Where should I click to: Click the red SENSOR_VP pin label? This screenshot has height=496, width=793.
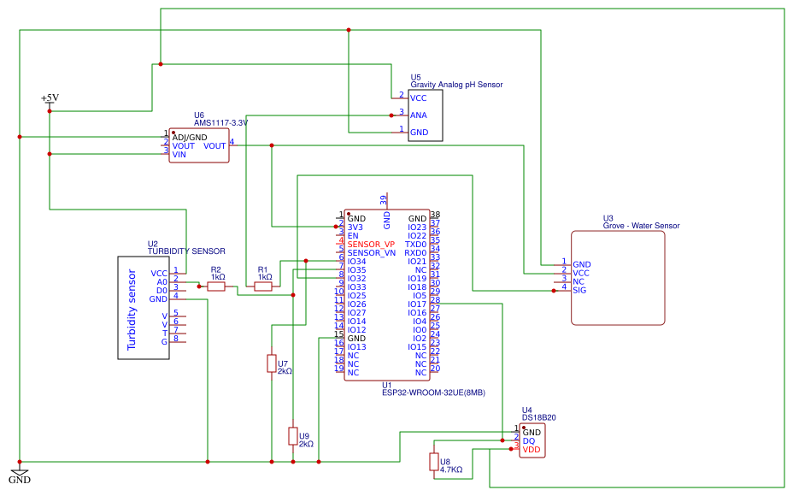(x=371, y=245)
